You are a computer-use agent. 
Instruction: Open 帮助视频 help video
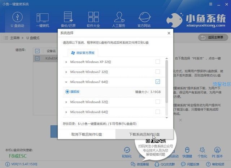click(215, 164)
